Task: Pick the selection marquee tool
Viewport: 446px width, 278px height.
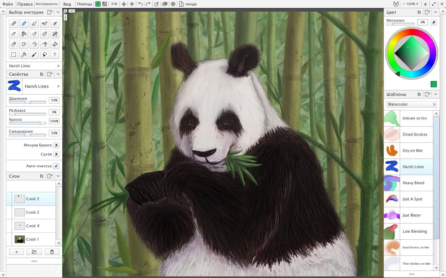Action: 14,55
